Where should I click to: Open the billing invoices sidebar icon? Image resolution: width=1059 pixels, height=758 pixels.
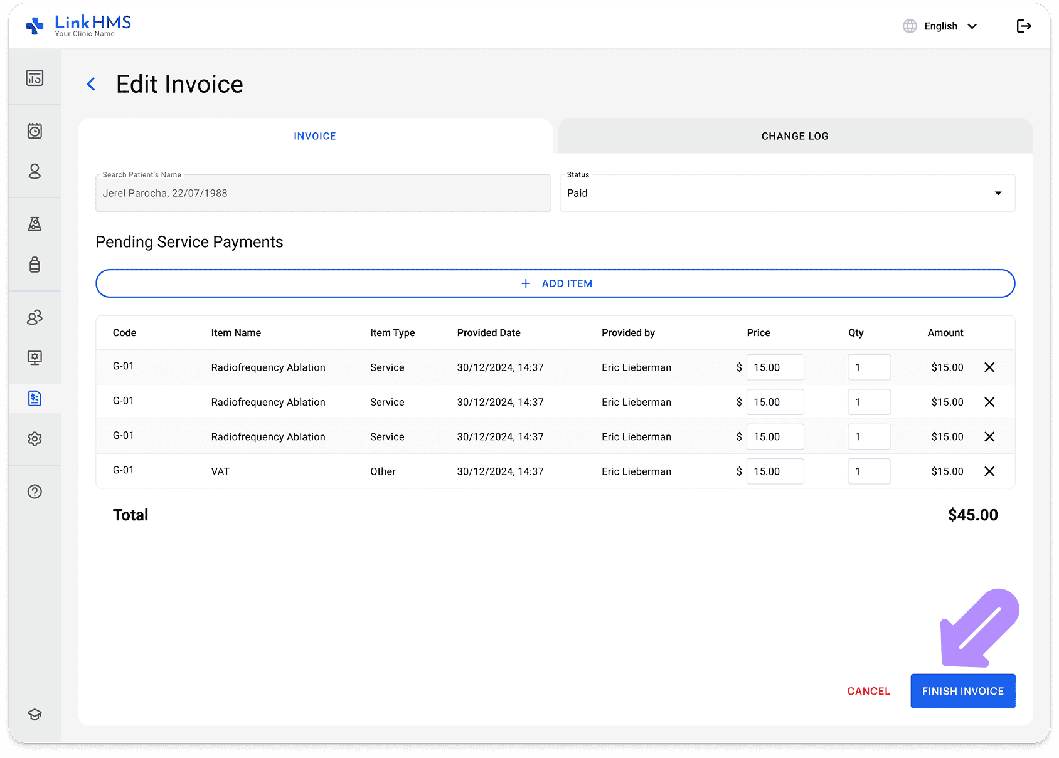[35, 398]
